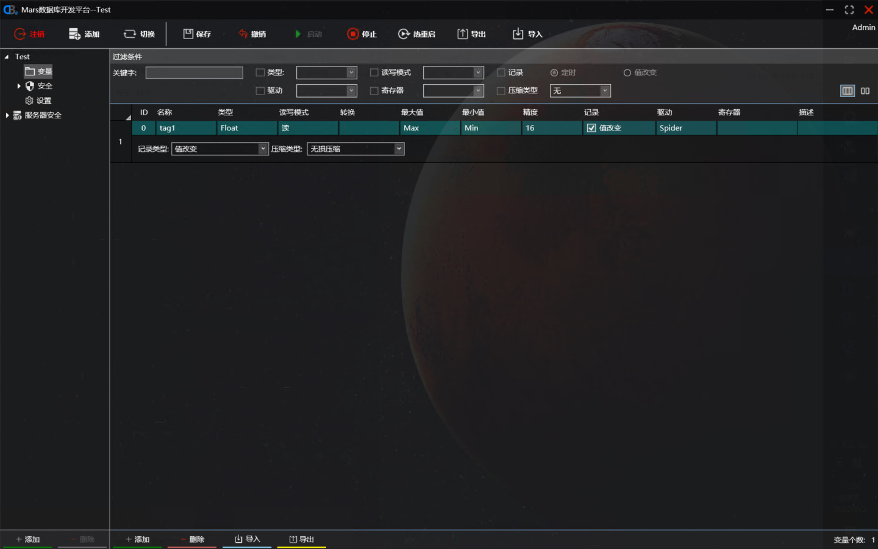Click the Admin user label

click(x=863, y=27)
